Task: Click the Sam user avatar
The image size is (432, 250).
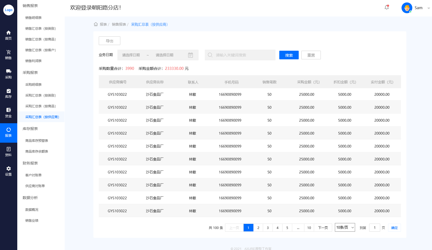Action: click(x=407, y=8)
